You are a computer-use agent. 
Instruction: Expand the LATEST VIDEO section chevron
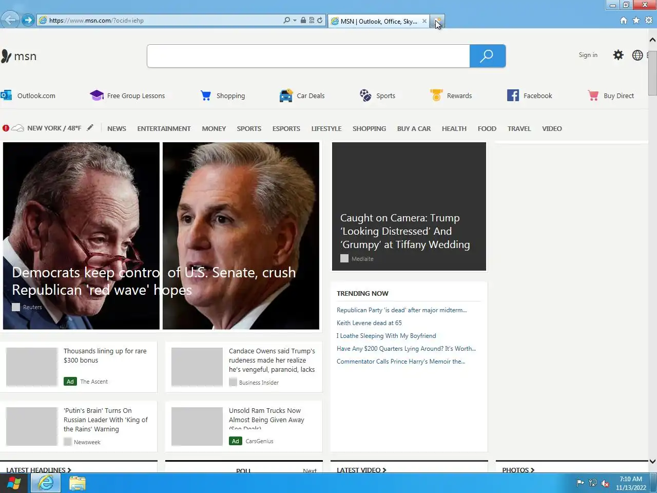pyautogui.click(x=384, y=470)
